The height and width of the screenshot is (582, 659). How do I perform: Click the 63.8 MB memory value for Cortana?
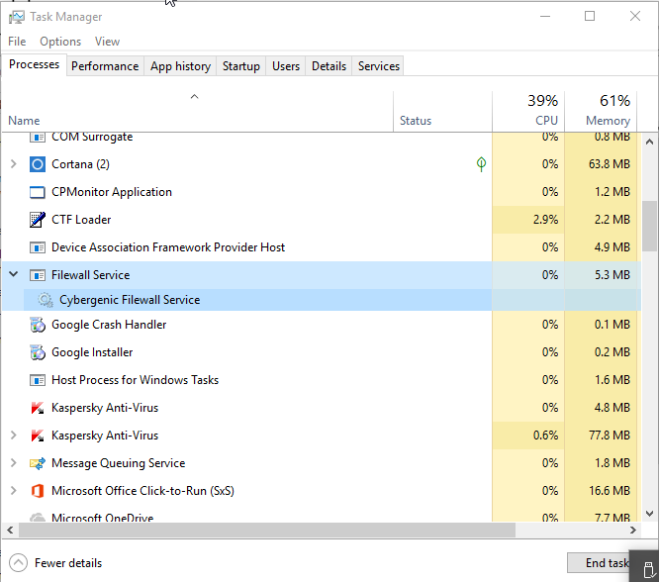point(609,164)
